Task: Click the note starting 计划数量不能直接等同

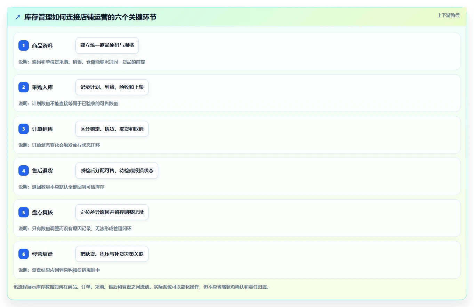Action: 68,103
